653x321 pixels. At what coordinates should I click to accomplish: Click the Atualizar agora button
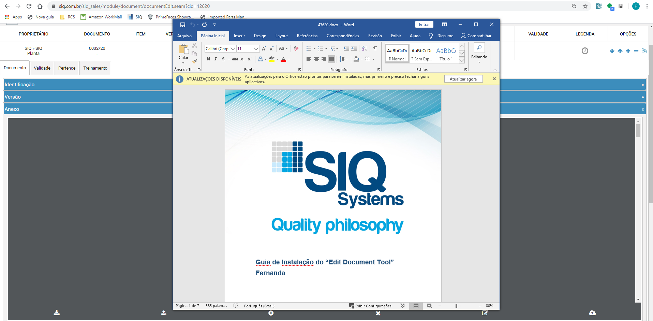pyautogui.click(x=463, y=79)
